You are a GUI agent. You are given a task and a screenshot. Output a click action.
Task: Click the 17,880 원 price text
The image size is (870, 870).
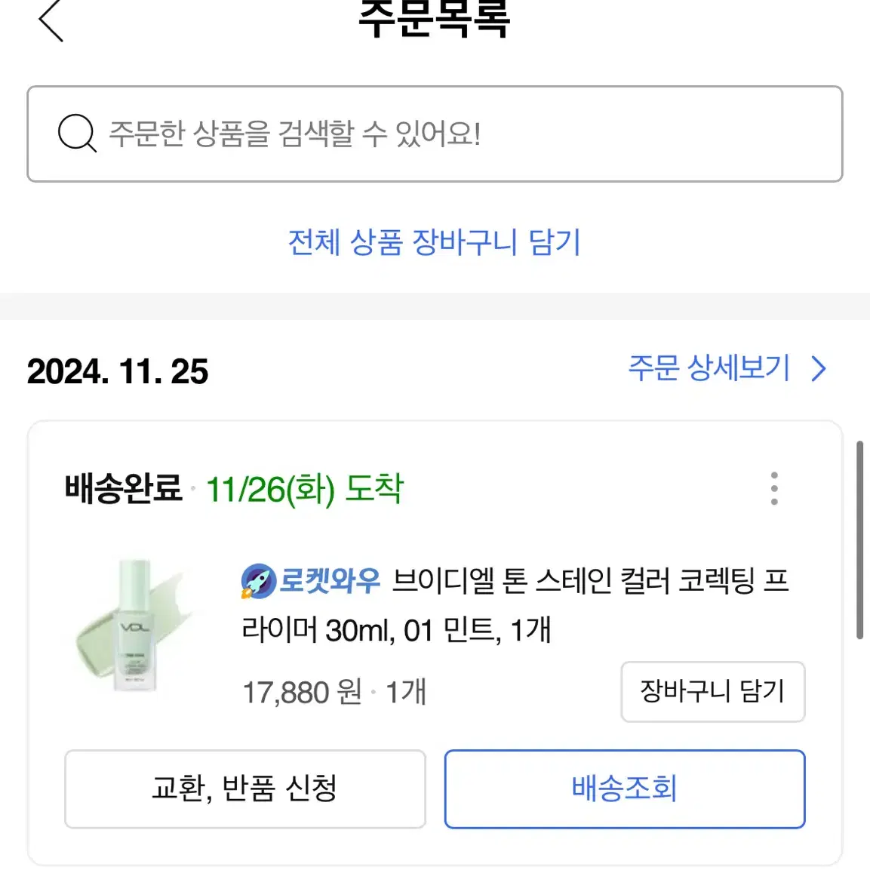click(x=303, y=693)
